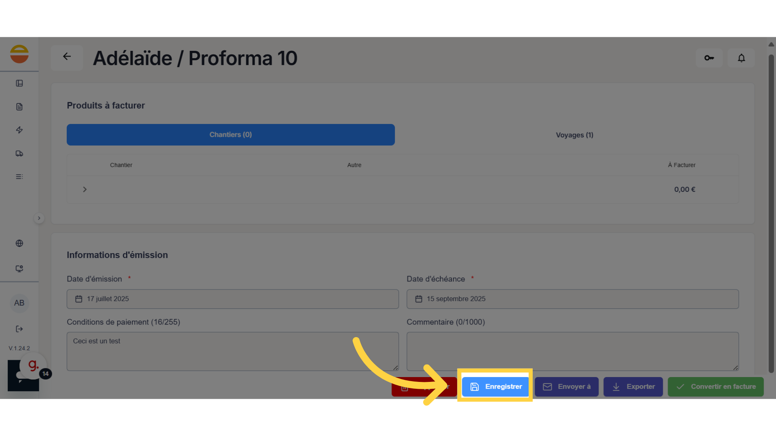Open the dashboard panel icon in sidebar

[x=19, y=83]
